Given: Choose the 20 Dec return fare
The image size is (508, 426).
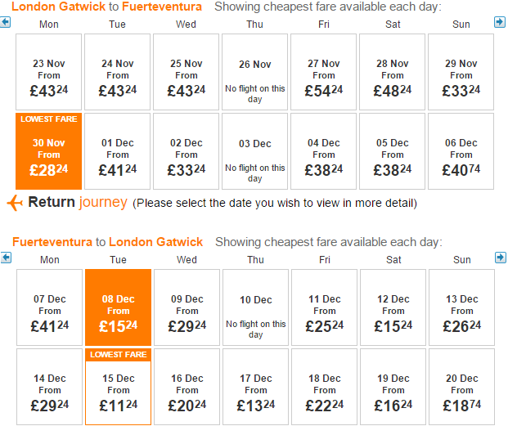Looking at the screenshot, I should [x=461, y=387].
